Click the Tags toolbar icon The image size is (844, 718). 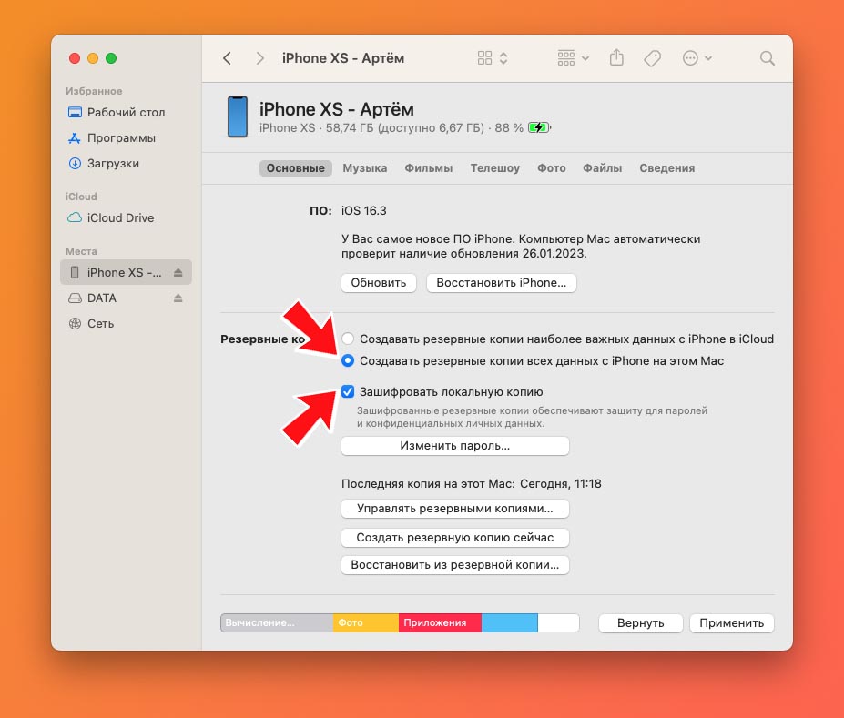tap(653, 58)
